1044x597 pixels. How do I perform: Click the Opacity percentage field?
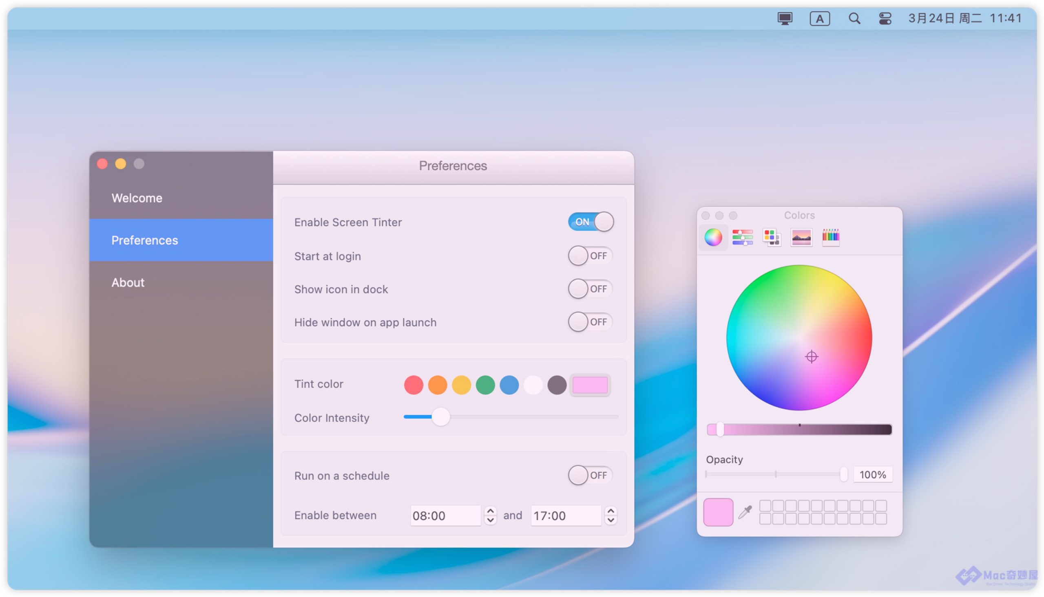click(x=873, y=474)
